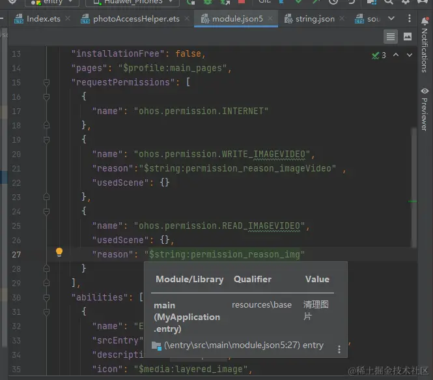Viewport: 433px width, 380px height.
Task: Click the READ_IMAGEVIDEO permission text
Action: pos(219,226)
